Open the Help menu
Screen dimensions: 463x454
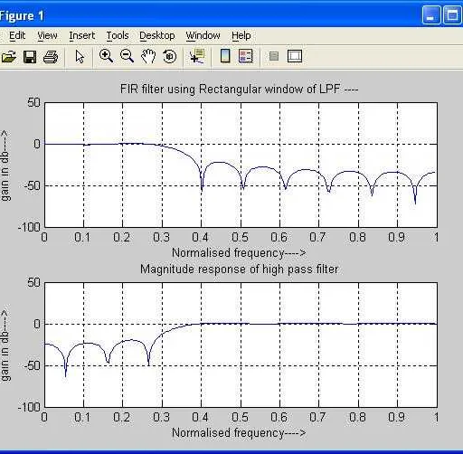(241, 35)
